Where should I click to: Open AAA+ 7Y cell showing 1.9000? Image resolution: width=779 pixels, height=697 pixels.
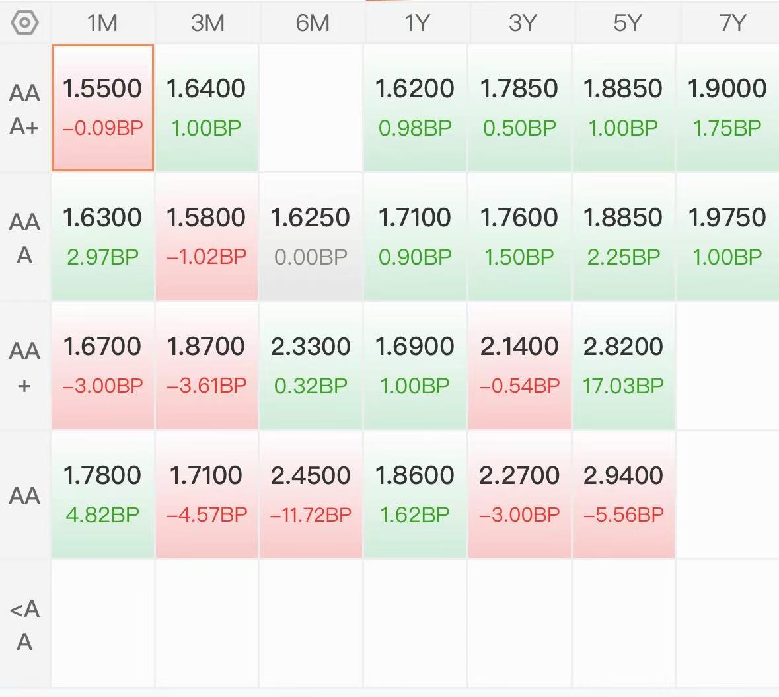[727, 108]
